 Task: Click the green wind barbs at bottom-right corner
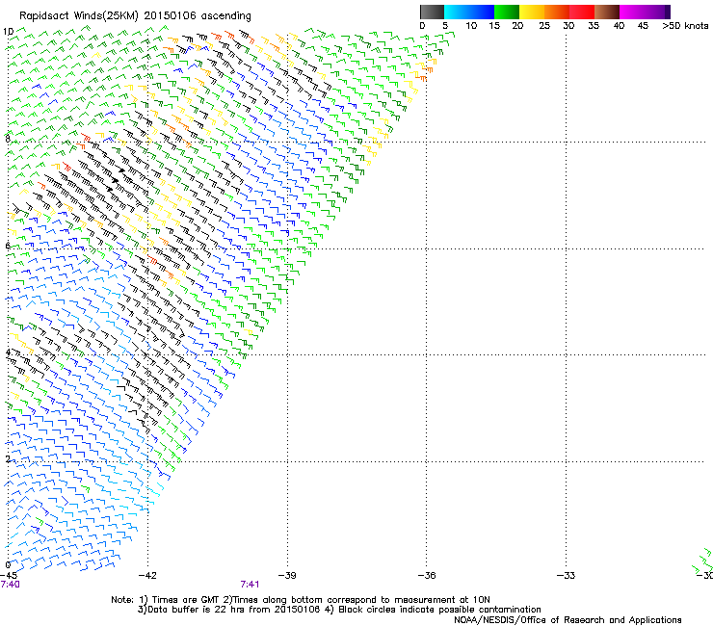702,561
